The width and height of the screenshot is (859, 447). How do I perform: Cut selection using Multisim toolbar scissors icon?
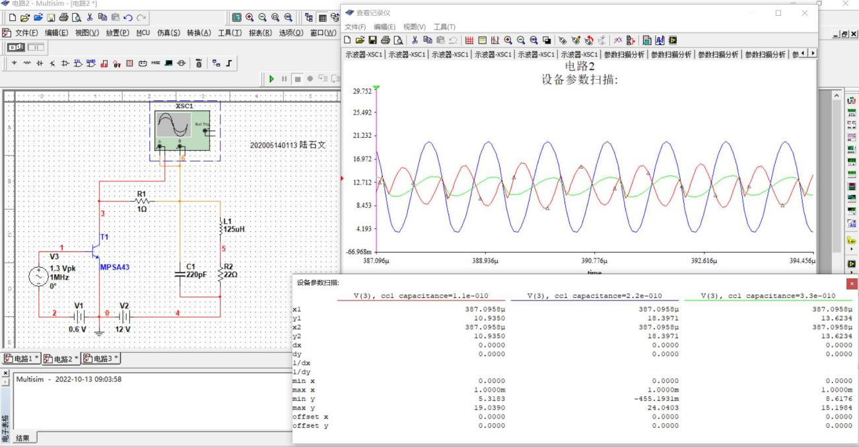point(89,17)
